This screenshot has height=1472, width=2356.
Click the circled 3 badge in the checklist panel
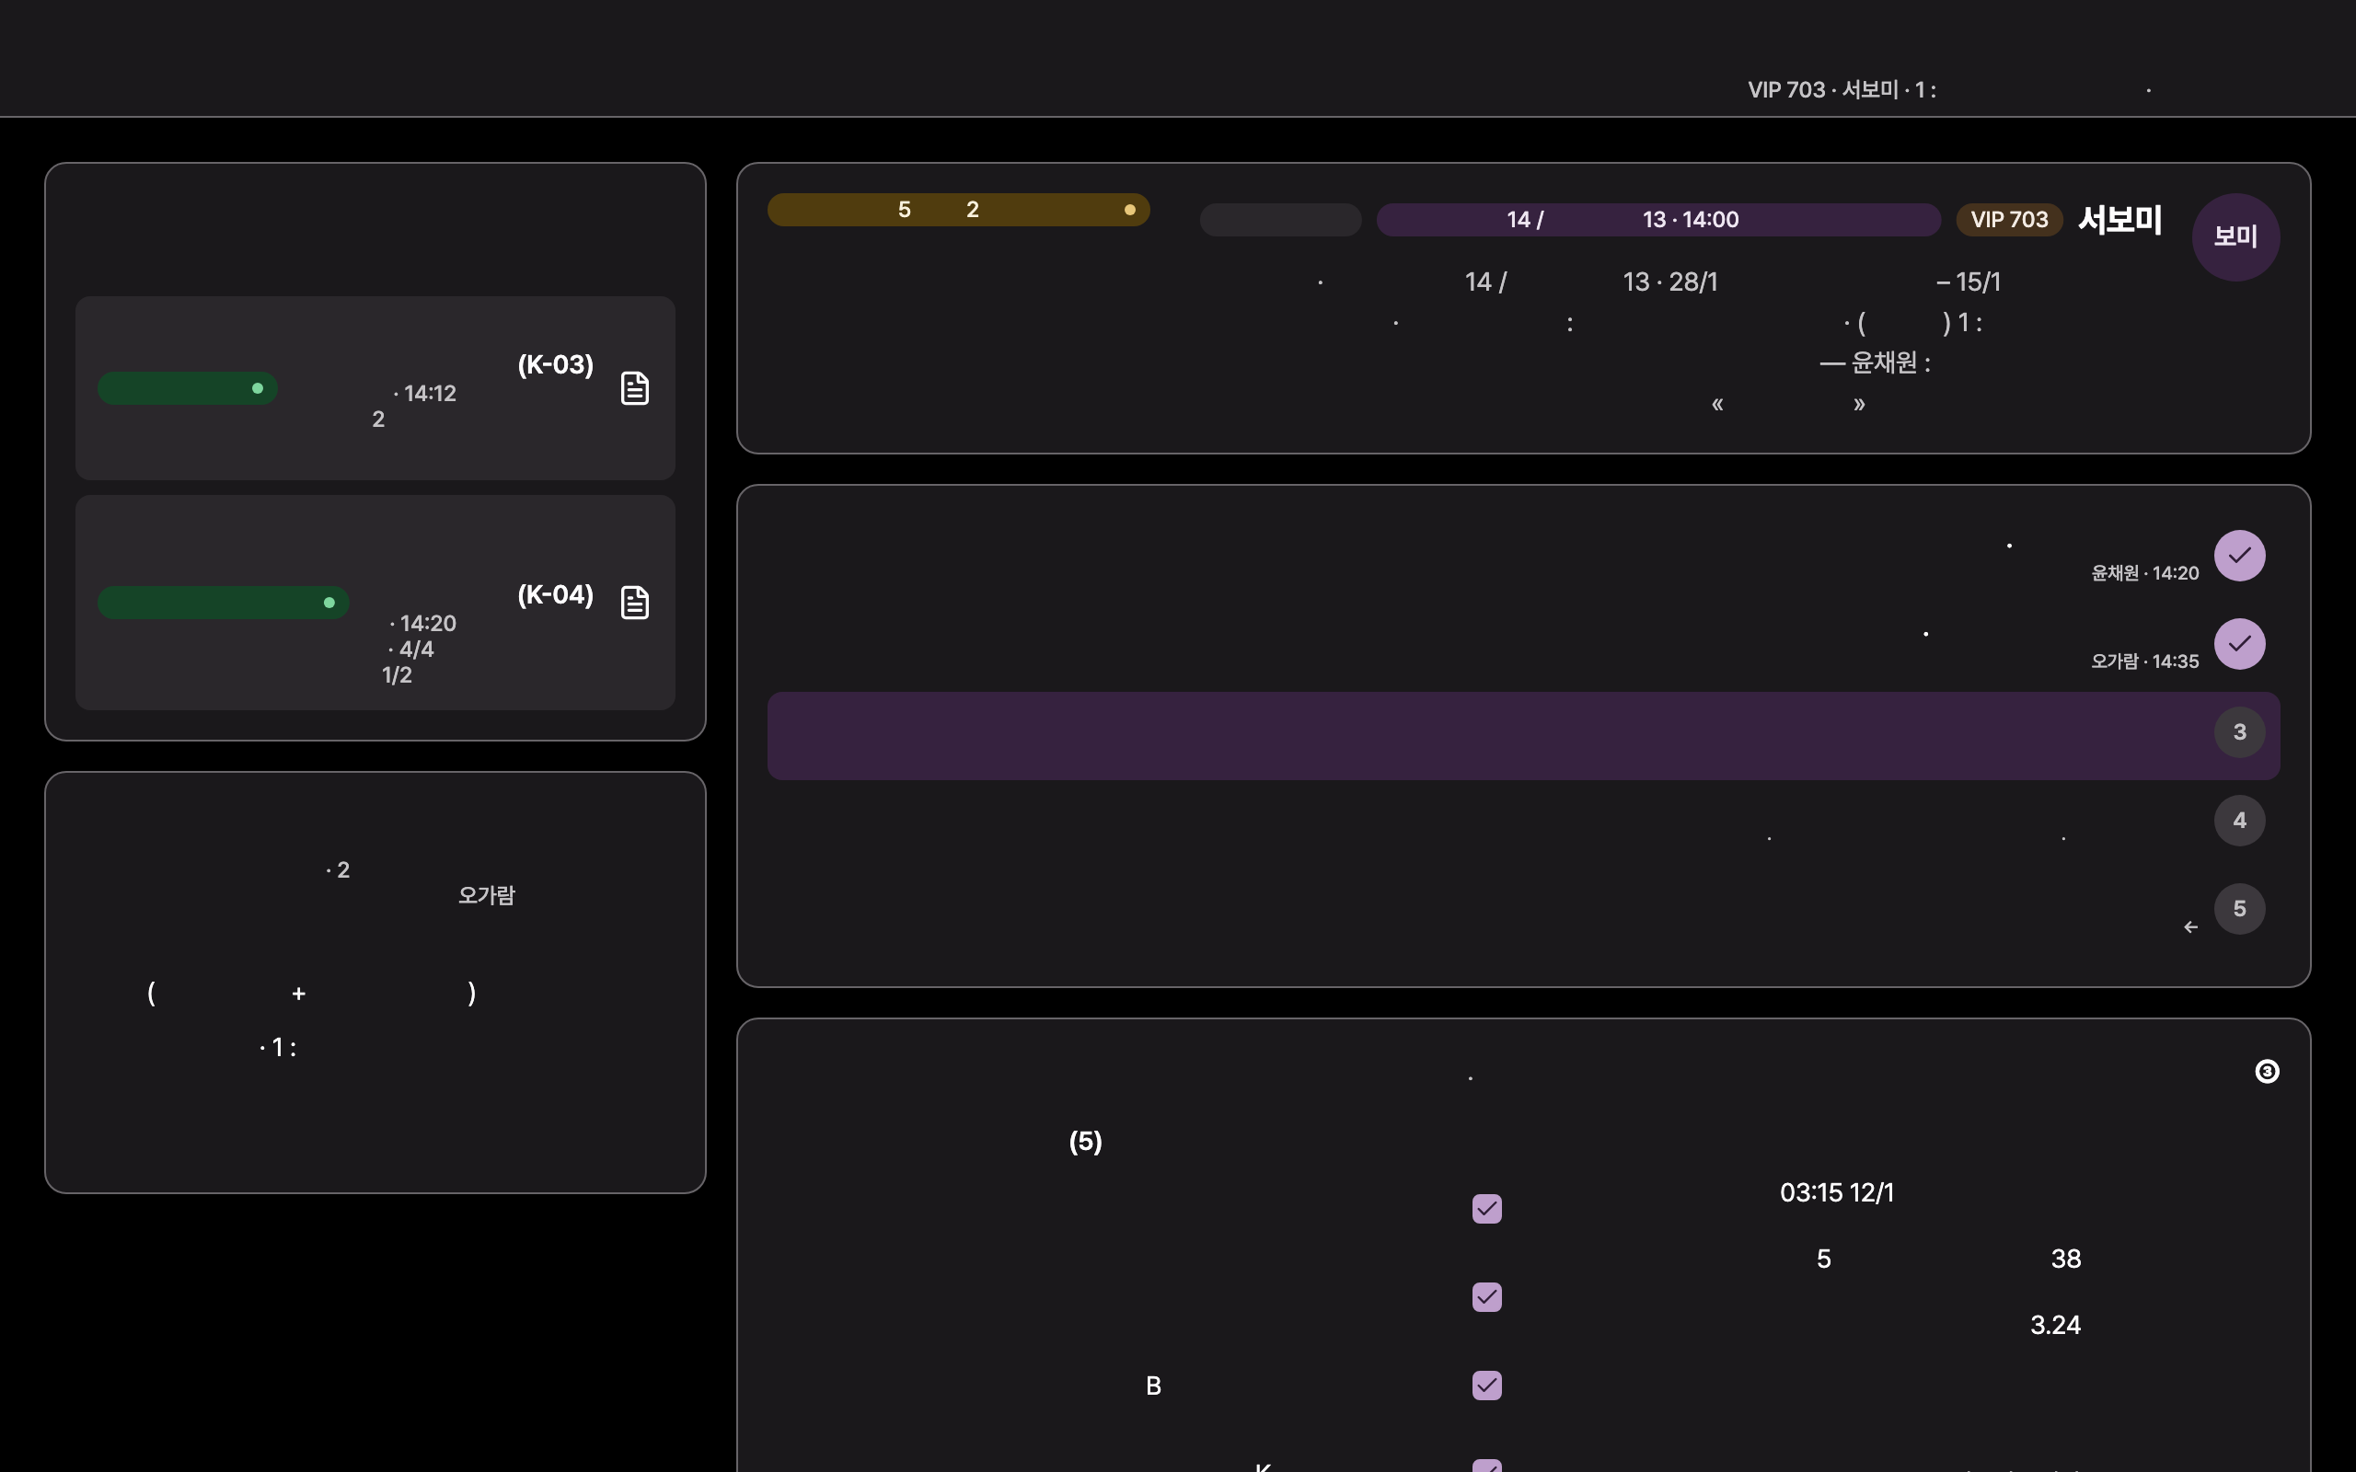tap(2267, 1071)
